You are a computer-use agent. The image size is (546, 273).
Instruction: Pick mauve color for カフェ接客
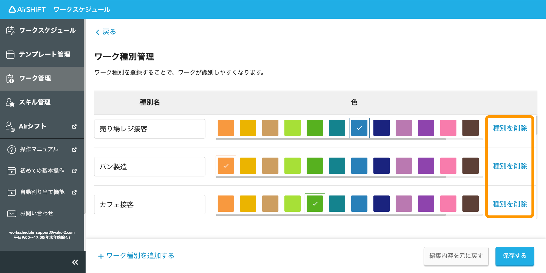(404, 203)
